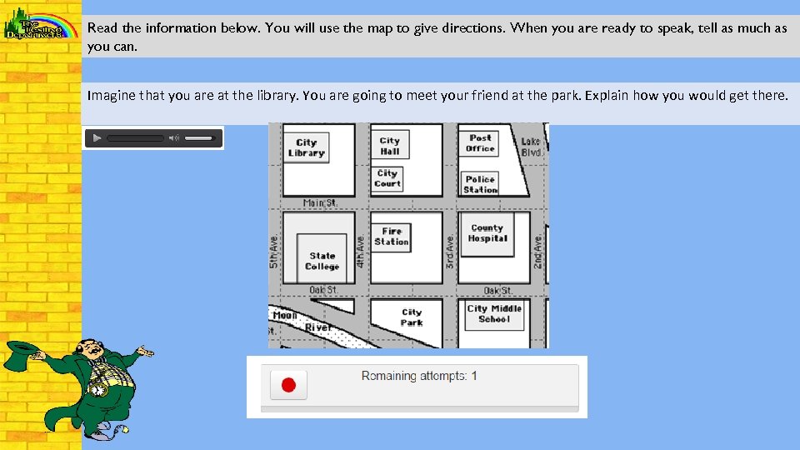Screen dimensions: 800x450
Task: Click the Testing Department rainbow logo
Action: [40, 24]
